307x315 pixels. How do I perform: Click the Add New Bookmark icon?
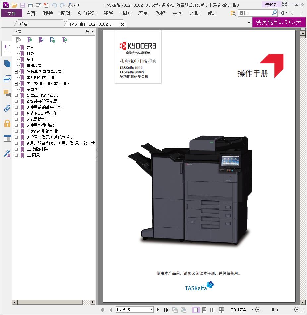(30, 40)
